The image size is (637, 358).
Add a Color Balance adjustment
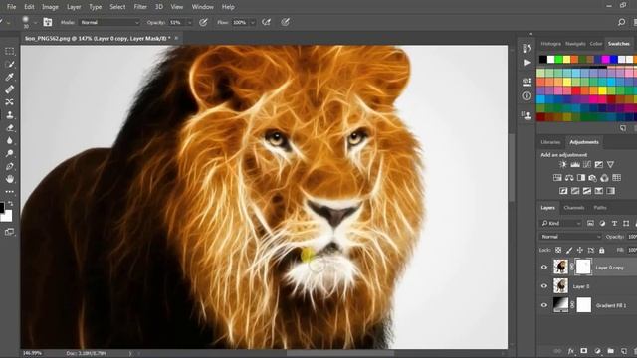coord(569,178)
